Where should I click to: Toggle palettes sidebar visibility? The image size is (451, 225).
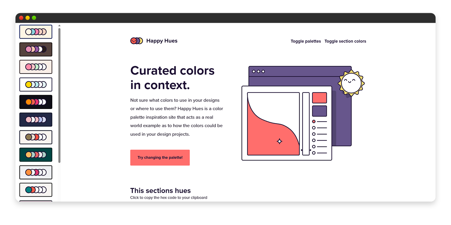tap(306, 41)
